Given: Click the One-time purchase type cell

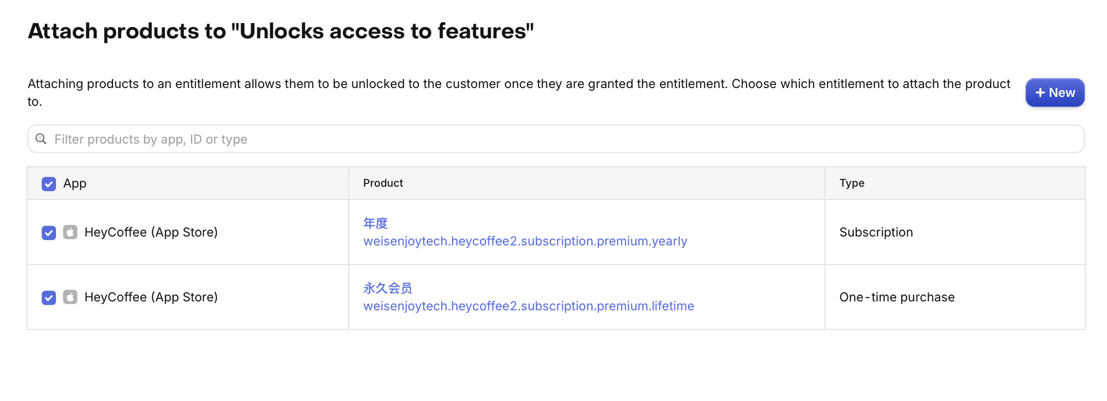Looking at the screenshot, I should tap(897, 297).
